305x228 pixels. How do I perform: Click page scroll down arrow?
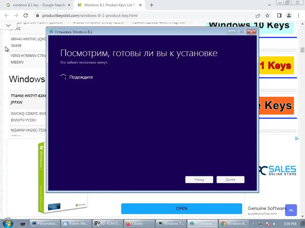[302, 216]
